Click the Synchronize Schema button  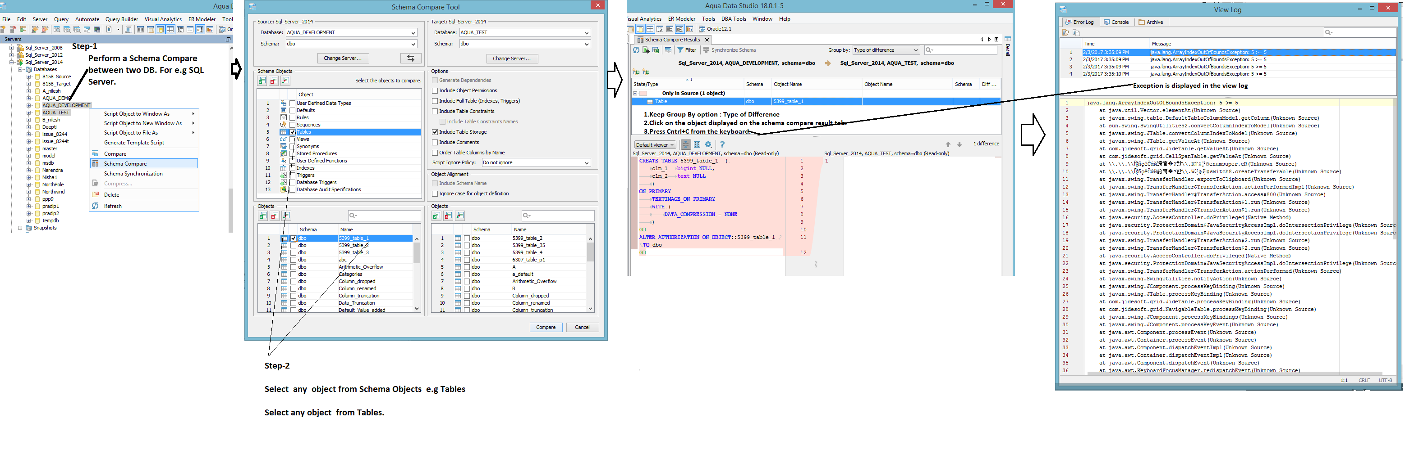730,50
